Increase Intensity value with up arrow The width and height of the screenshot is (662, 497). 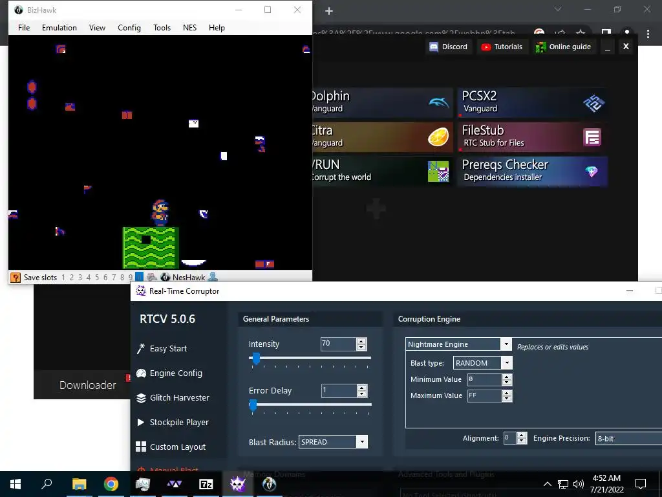click(361, 341)
